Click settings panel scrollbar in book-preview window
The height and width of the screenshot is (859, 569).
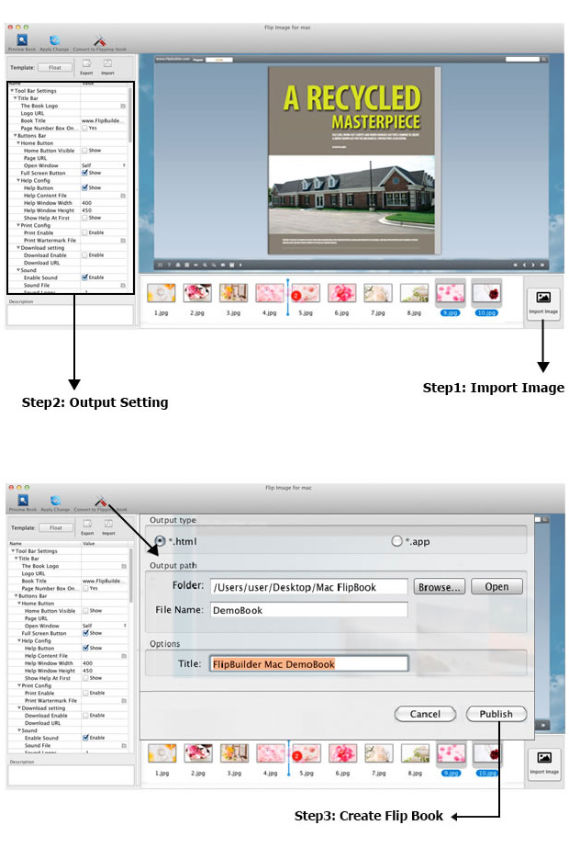pos(130,115)
